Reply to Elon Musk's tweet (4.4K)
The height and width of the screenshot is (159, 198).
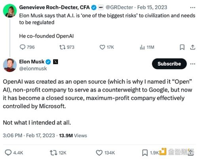pos(8,153)
